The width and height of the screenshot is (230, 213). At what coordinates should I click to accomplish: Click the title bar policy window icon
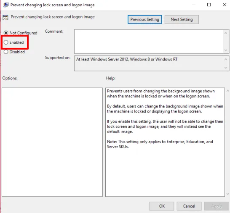pyautogui.click(x=6, y=5)
